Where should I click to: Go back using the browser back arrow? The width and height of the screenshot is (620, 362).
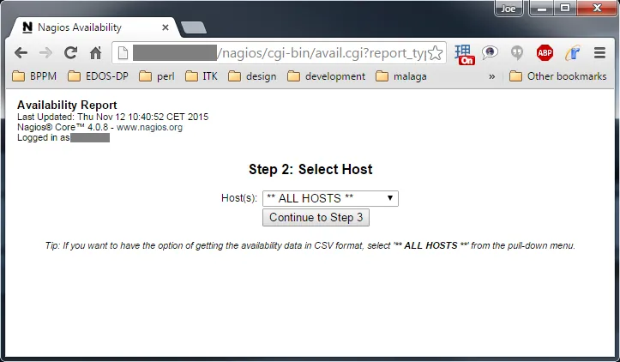[21, 52]
